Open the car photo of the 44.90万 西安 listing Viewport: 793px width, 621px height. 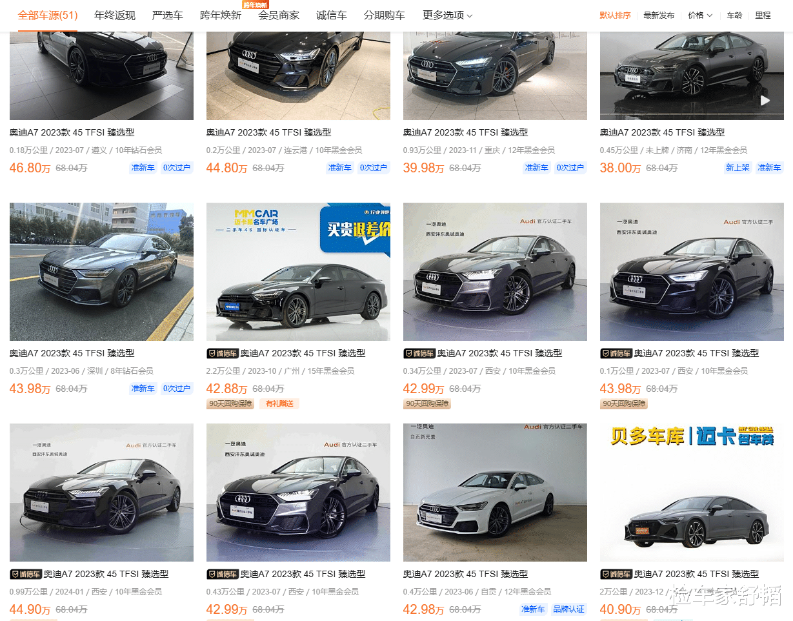101,493
